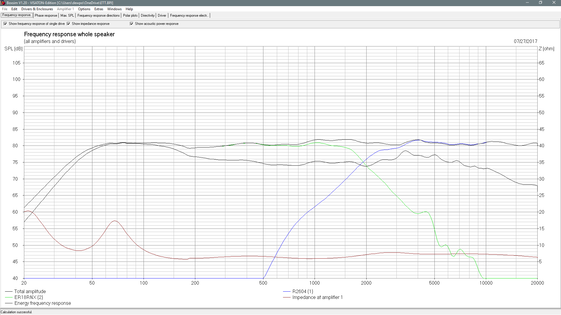561x315 pixels.
Task: Click the Total amplitude legend entry
Action: [30, 291]
